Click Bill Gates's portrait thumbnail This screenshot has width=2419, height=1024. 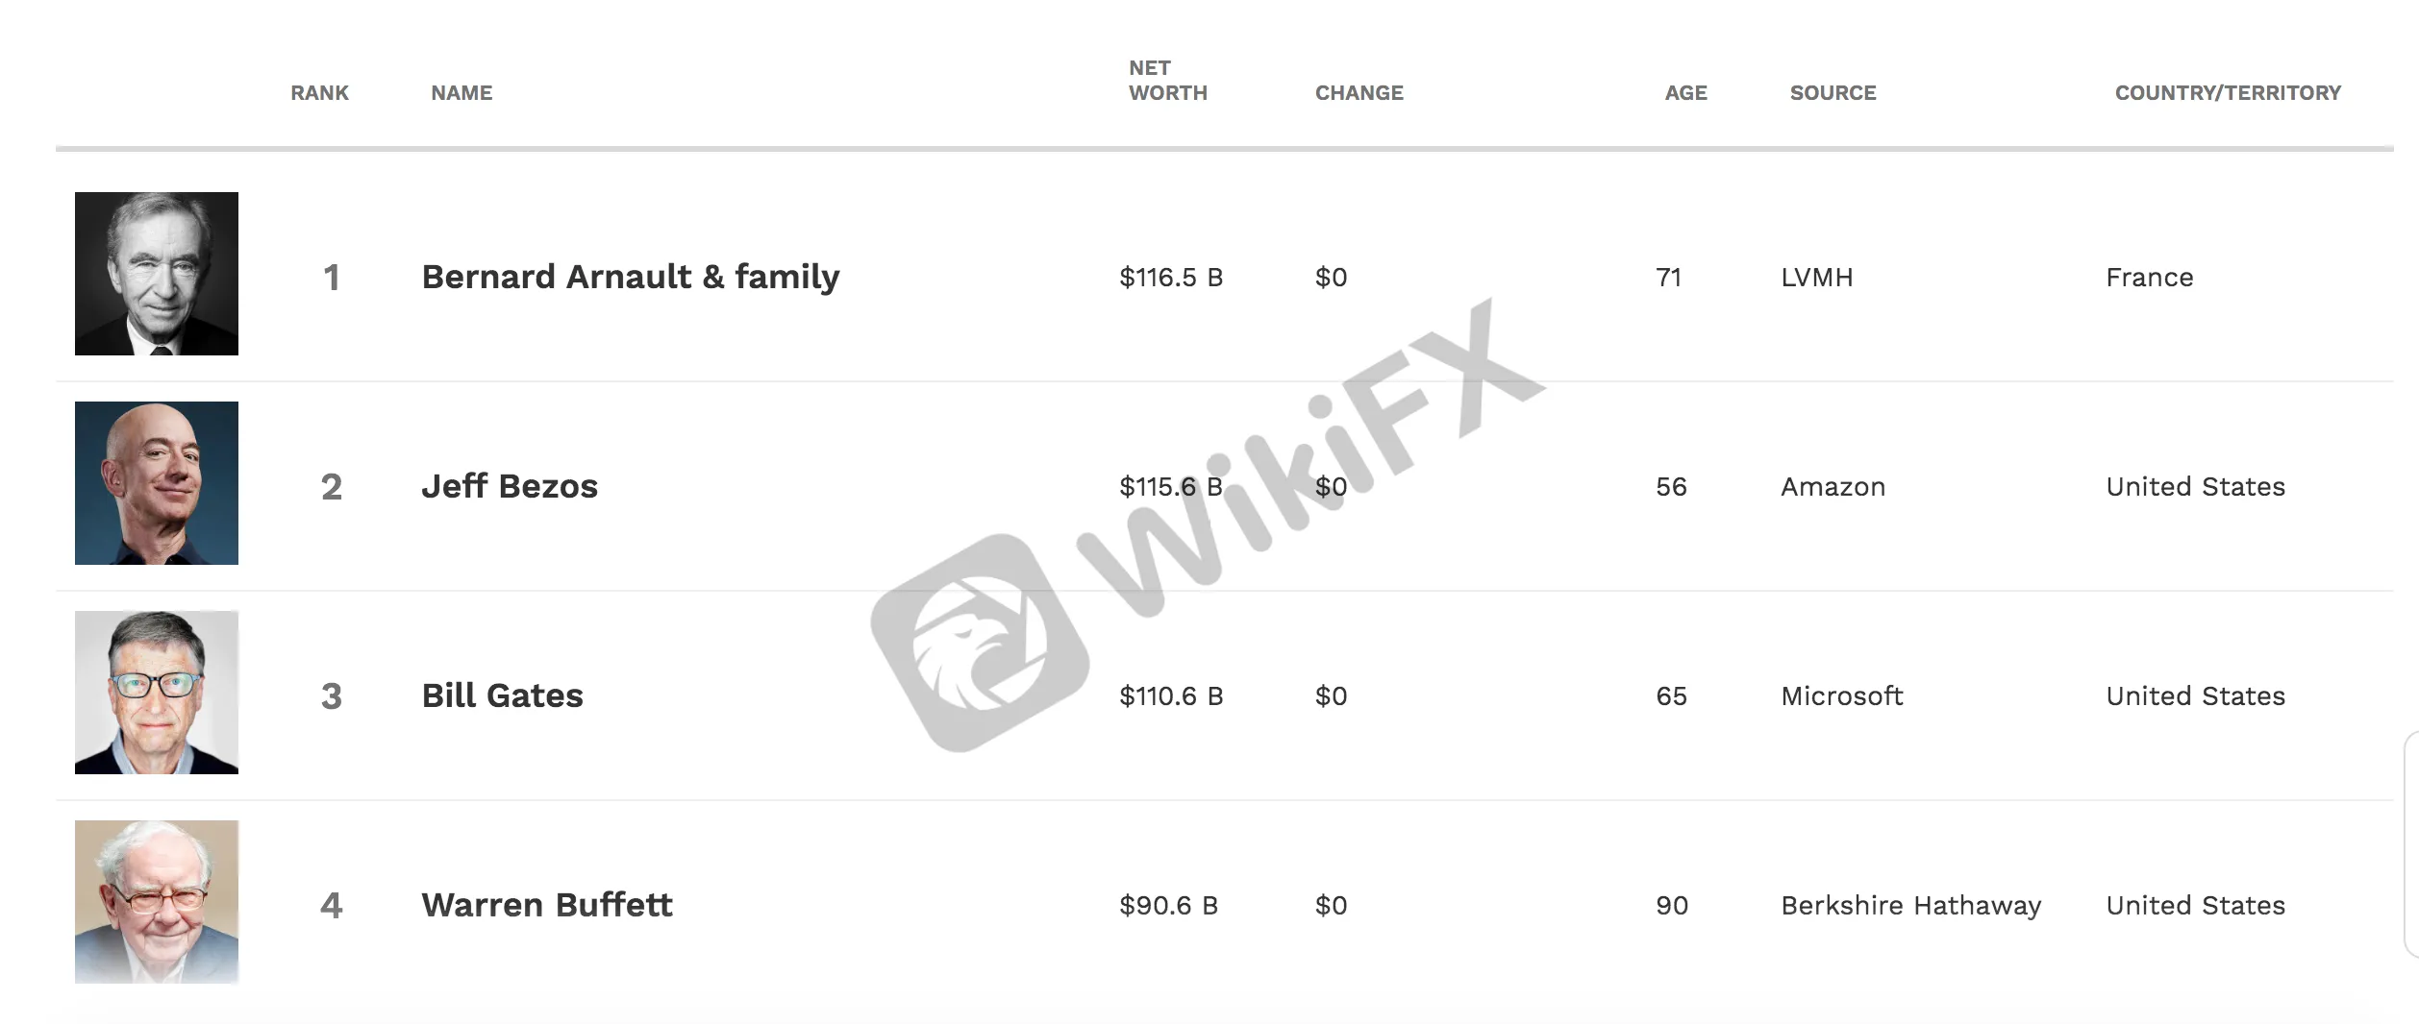coord(157,693)
